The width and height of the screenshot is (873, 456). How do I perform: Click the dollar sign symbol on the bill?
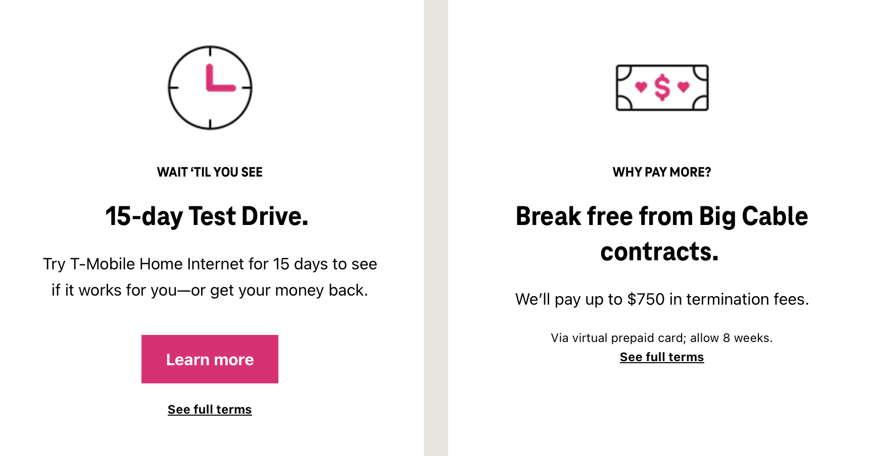[662, 87]
